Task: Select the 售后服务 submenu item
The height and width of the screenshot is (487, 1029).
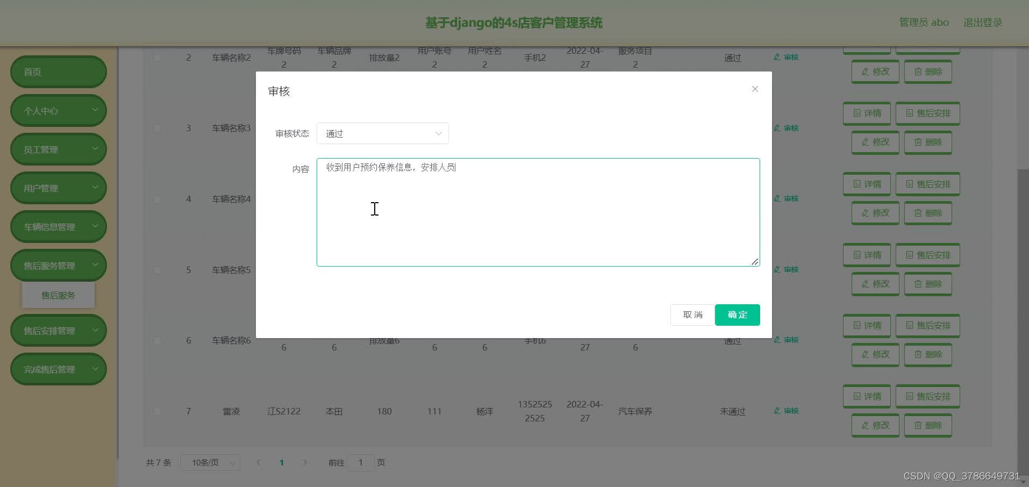Action: (x=58, y=295)
